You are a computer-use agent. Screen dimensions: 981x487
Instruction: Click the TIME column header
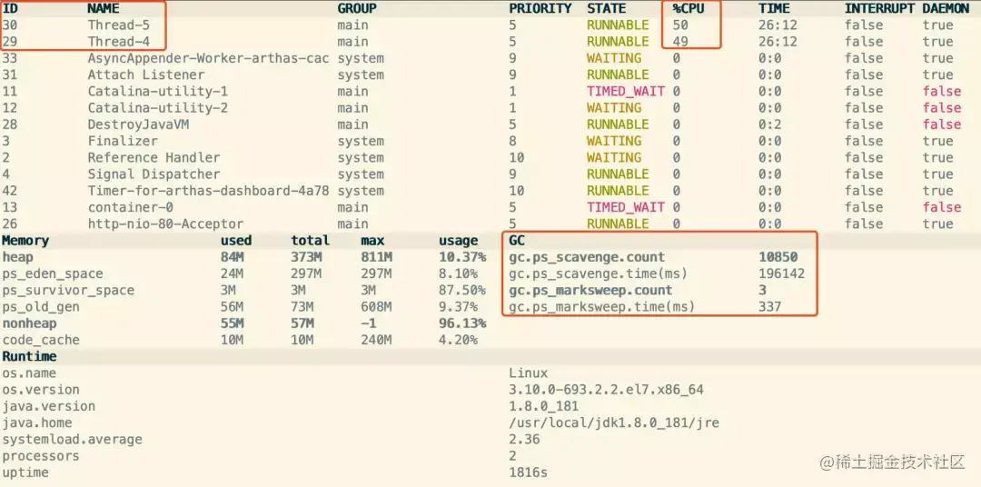(x=775, y=9)
